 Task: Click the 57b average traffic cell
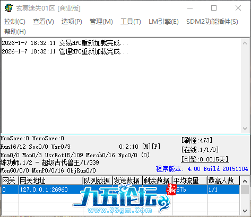point(189,189)
